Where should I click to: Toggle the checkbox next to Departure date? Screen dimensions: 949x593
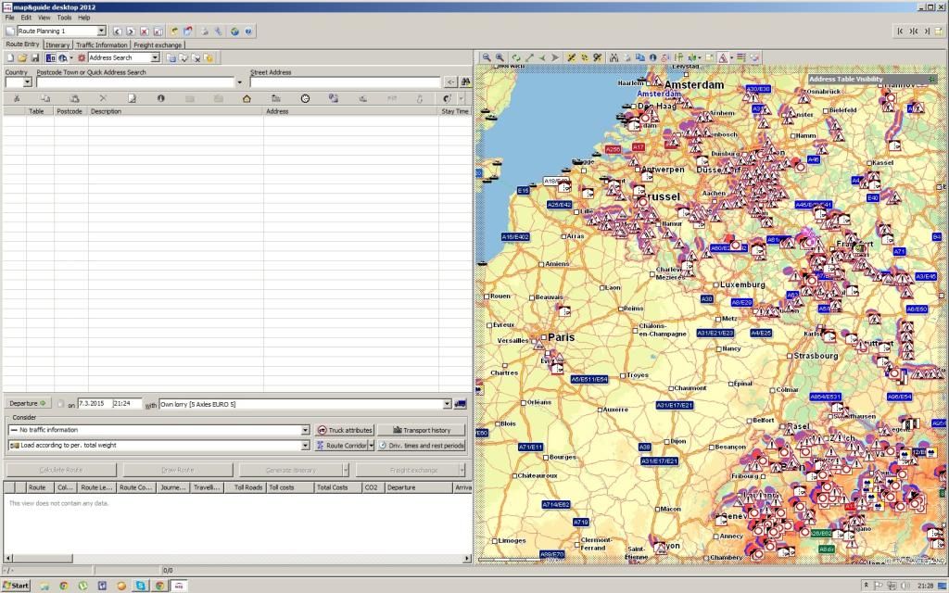(60, 404)
